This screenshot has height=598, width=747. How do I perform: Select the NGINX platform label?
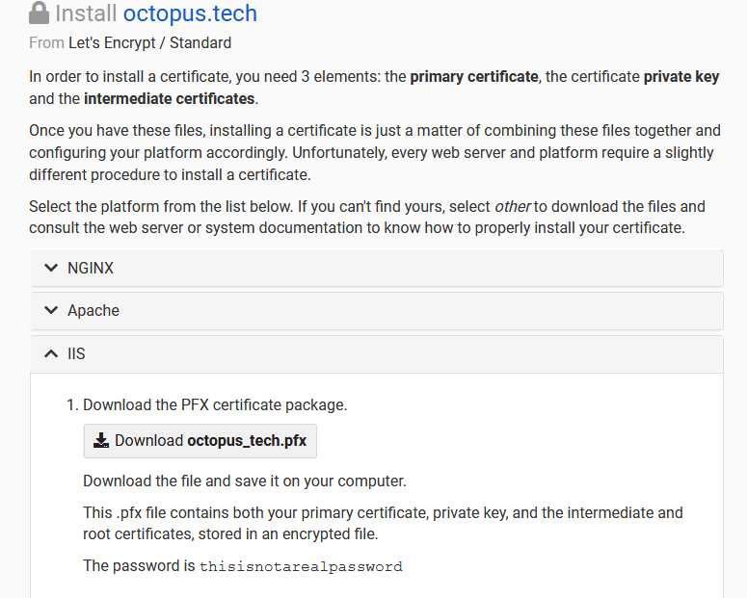[91, 268]
